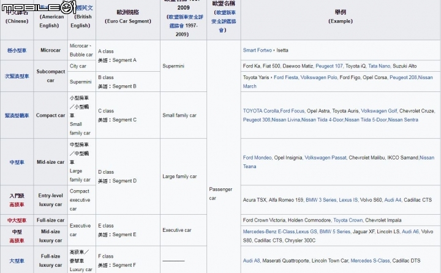Open the red 高級車 link under 入門級

pyautogui.click(x=17, y=204)
